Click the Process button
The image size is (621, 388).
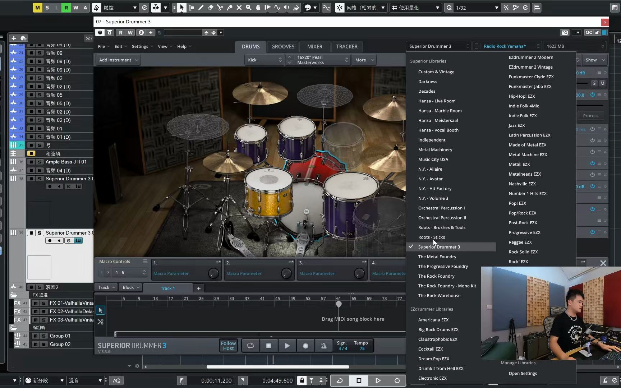click(x=591, y=116)
